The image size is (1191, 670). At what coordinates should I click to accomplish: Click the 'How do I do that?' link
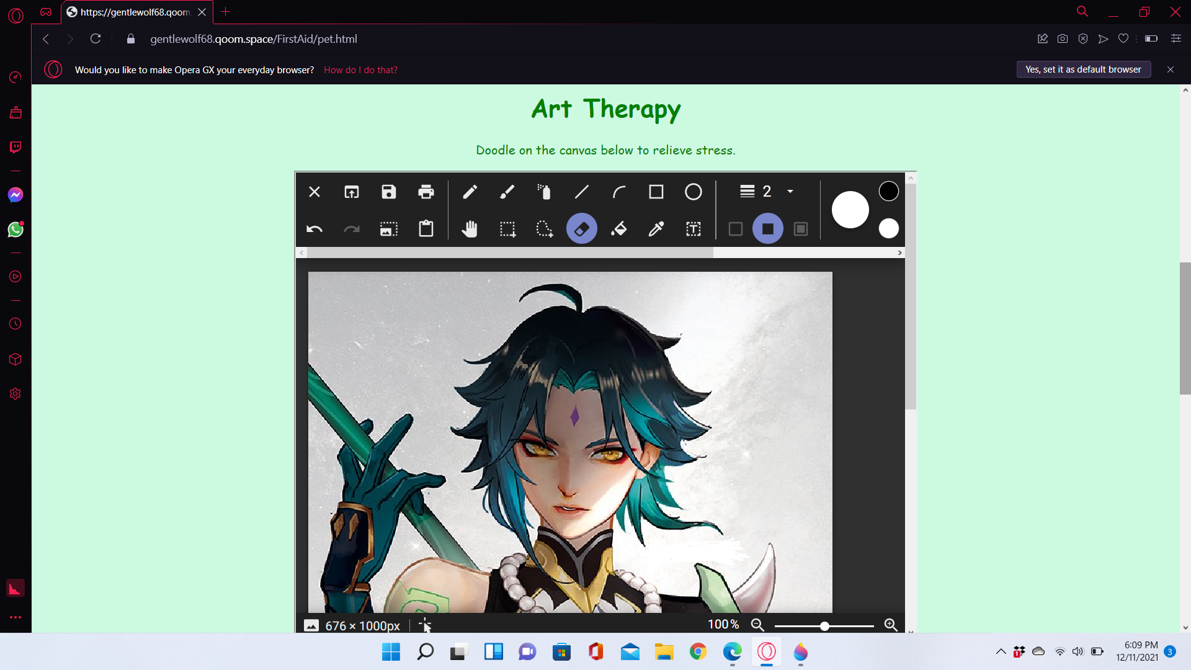pyautogui.click(x=360, y=70)
